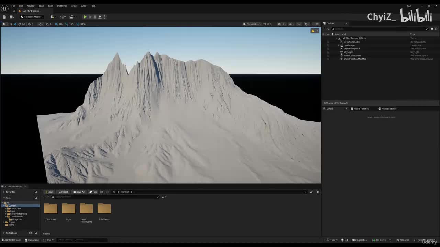This screenshot has height=247, width=440.
Task: Toggle grid snapping in the viewport toolbar
Action: click(56, 24)
